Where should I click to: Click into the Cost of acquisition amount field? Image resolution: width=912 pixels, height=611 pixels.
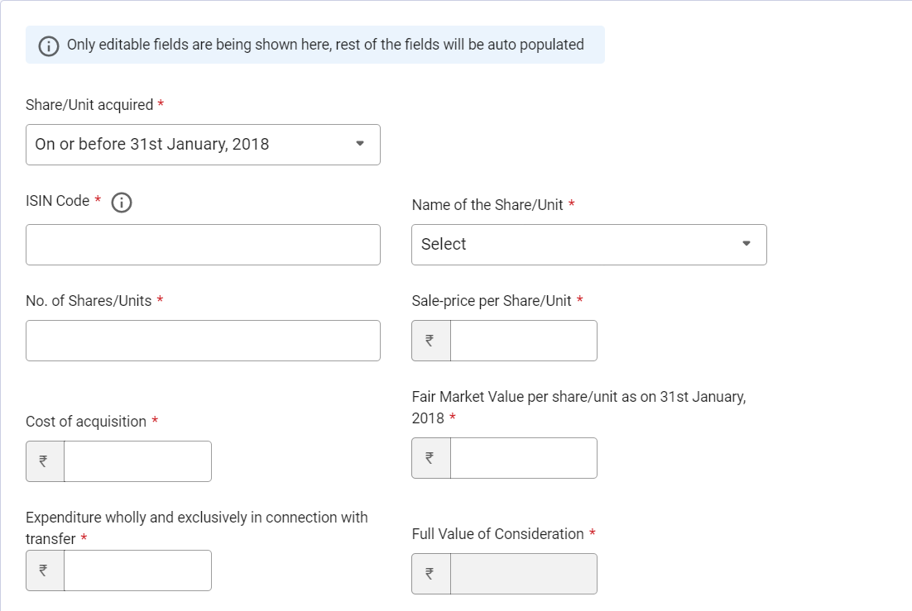138,461
